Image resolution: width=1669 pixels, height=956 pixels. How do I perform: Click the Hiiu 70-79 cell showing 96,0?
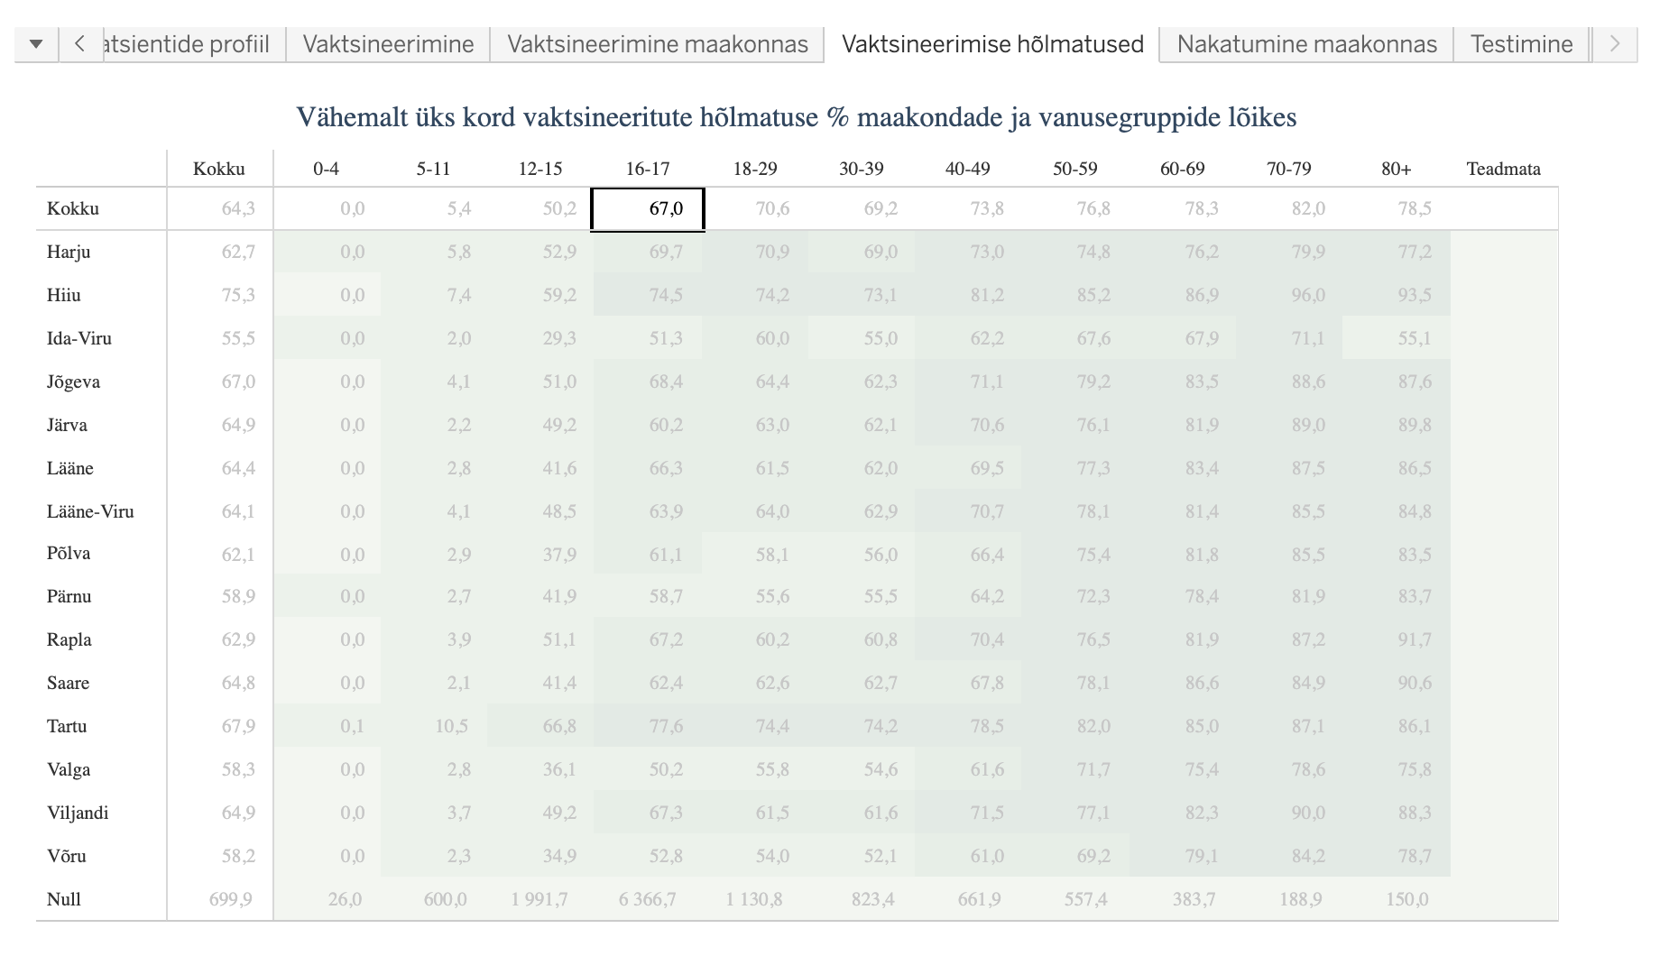[1307, 295]
